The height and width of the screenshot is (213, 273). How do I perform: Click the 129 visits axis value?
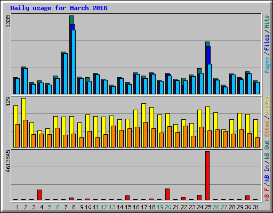(x=8, y=102)
